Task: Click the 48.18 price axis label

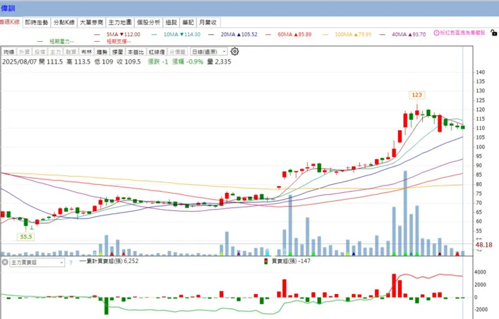Action: pyautogui.click(x=483, y=245)
